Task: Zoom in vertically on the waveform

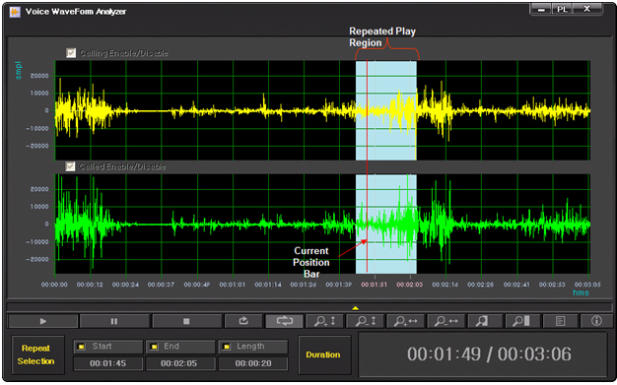Action: point(324,321)
